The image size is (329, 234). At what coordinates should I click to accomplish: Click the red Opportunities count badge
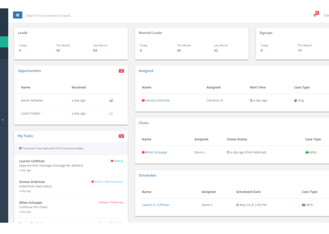121,71
